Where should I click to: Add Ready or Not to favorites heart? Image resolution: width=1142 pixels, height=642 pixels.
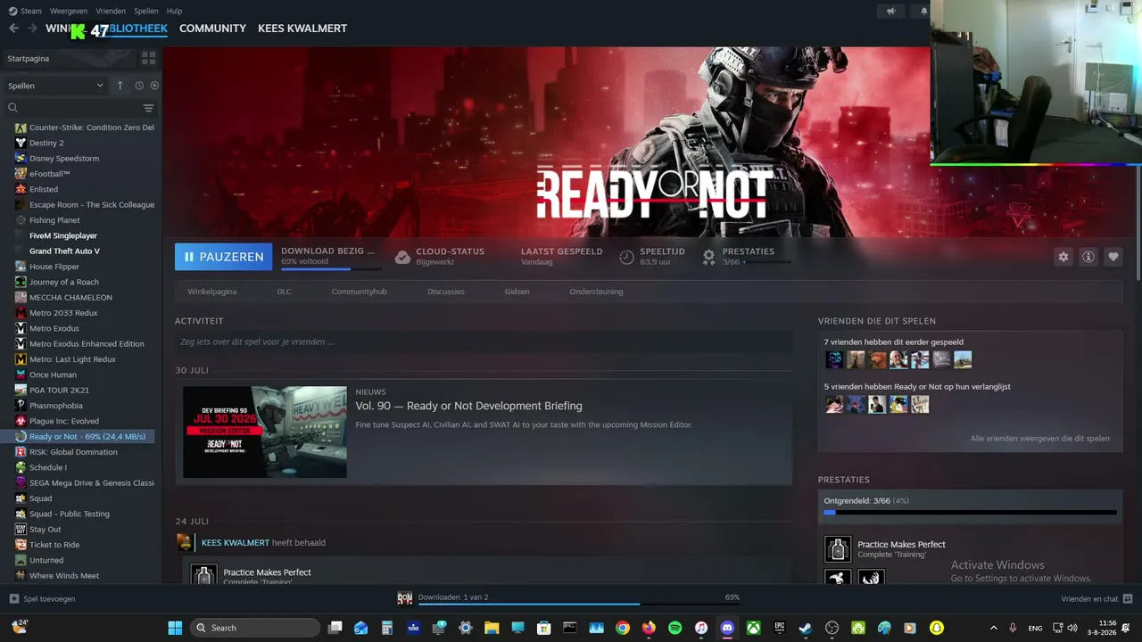1113,257
